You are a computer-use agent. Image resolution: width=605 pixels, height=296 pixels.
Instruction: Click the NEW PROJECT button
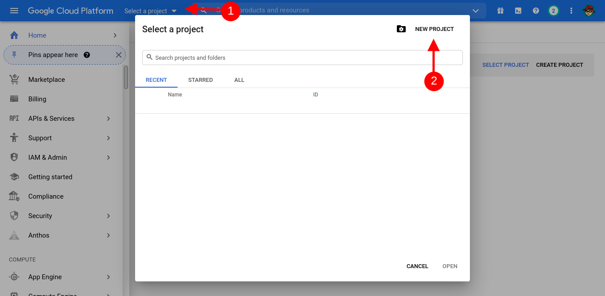click(x=434, y=29)
